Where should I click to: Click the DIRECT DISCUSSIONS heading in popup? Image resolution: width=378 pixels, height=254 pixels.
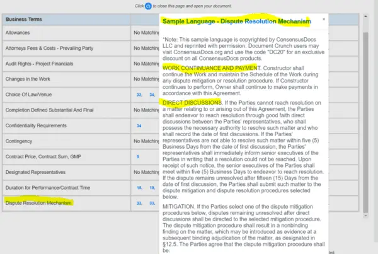tap(192, 103)
